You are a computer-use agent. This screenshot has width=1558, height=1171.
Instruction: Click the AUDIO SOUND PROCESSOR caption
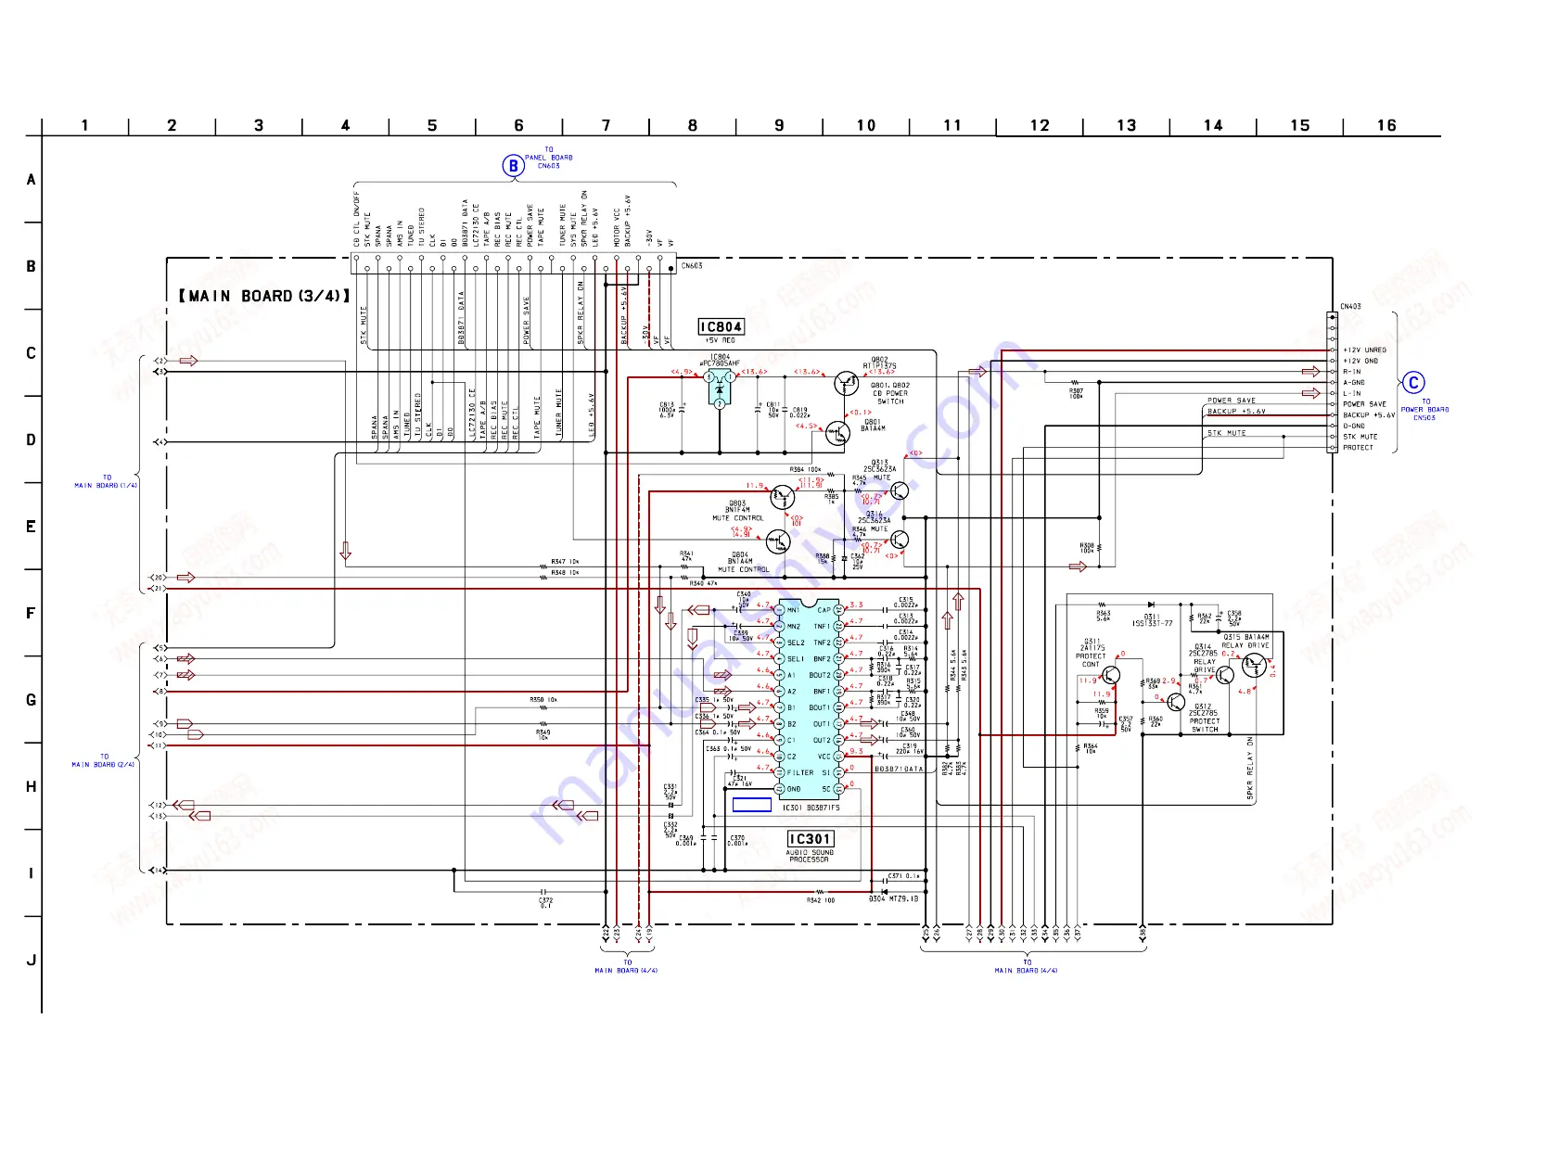(x=810, y=856)
